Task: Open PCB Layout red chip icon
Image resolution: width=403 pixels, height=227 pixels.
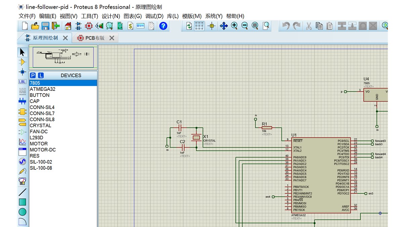Action: 89,26
